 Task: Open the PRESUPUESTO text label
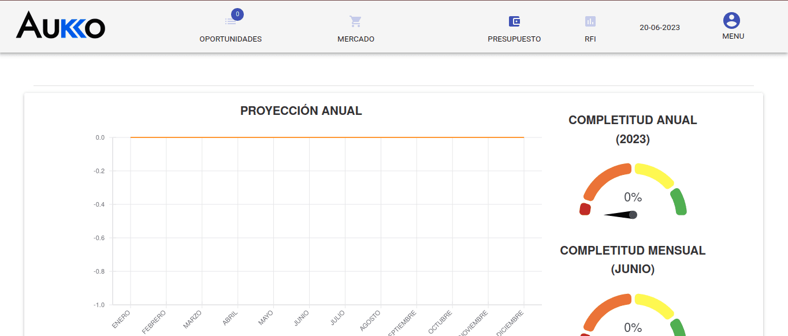[514, 39]
